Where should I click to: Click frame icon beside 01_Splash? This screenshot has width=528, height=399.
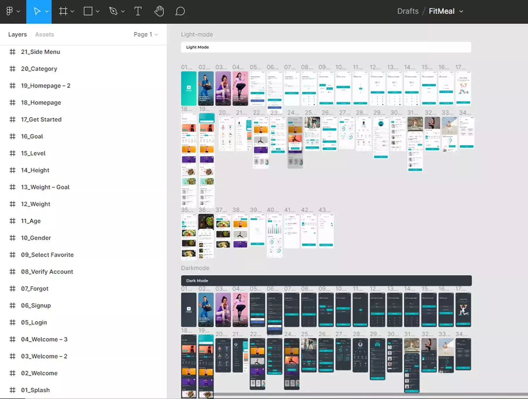coord(12,390)
